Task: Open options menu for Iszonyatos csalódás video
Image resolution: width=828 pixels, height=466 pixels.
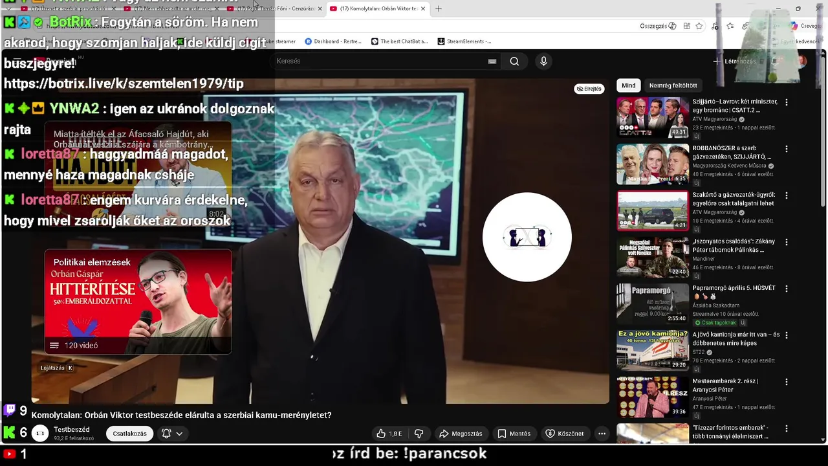Action: coord(787,242)
